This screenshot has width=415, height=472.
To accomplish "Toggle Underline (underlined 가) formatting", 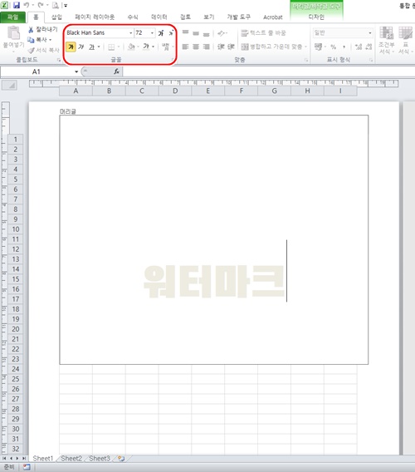I will coord(92,47).
